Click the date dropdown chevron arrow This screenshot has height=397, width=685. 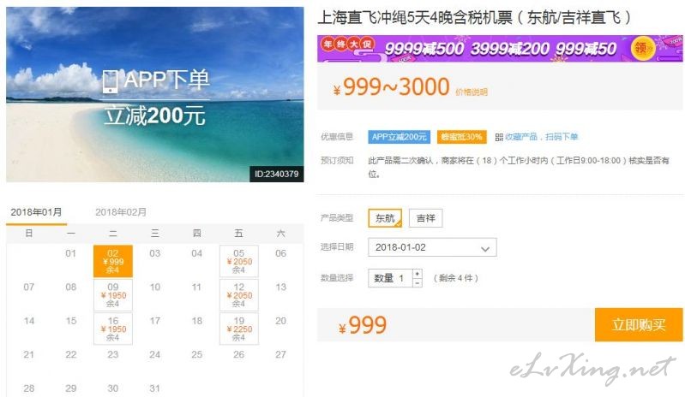485,249
